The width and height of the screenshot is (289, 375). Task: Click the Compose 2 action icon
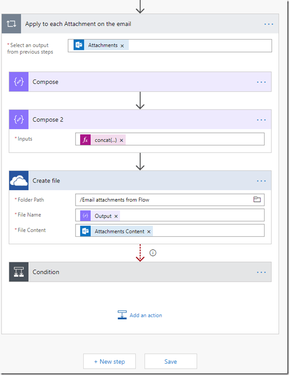point(19,120)
